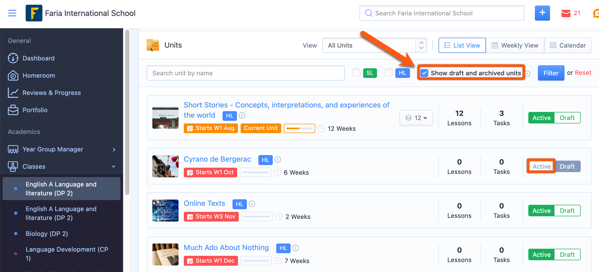Click the Faria school logo icon

coord(34,13)
